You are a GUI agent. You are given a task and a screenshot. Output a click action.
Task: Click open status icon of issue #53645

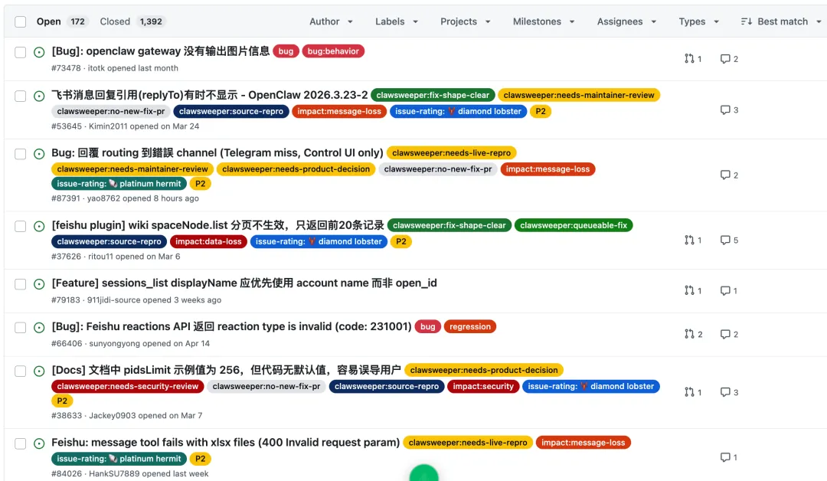39,96
